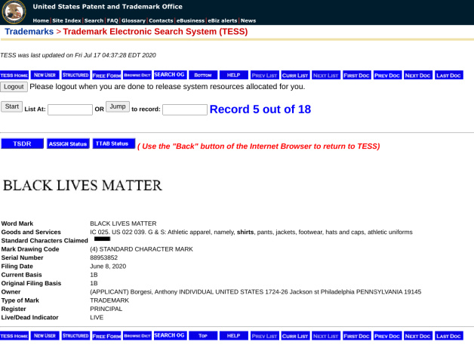Image resolution: width=474 pixels, height=345 pixels.
Task: Click the top Next List button
Action: coord(326,75)
